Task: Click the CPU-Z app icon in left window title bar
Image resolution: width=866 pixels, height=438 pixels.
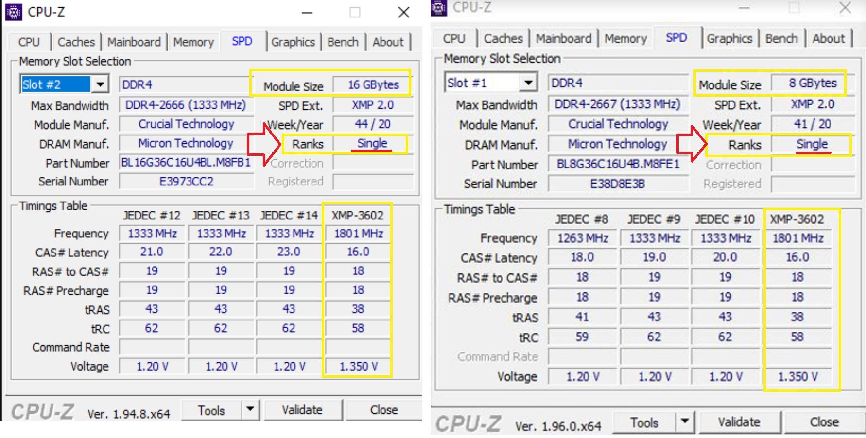Action: (x=14, y=12)
